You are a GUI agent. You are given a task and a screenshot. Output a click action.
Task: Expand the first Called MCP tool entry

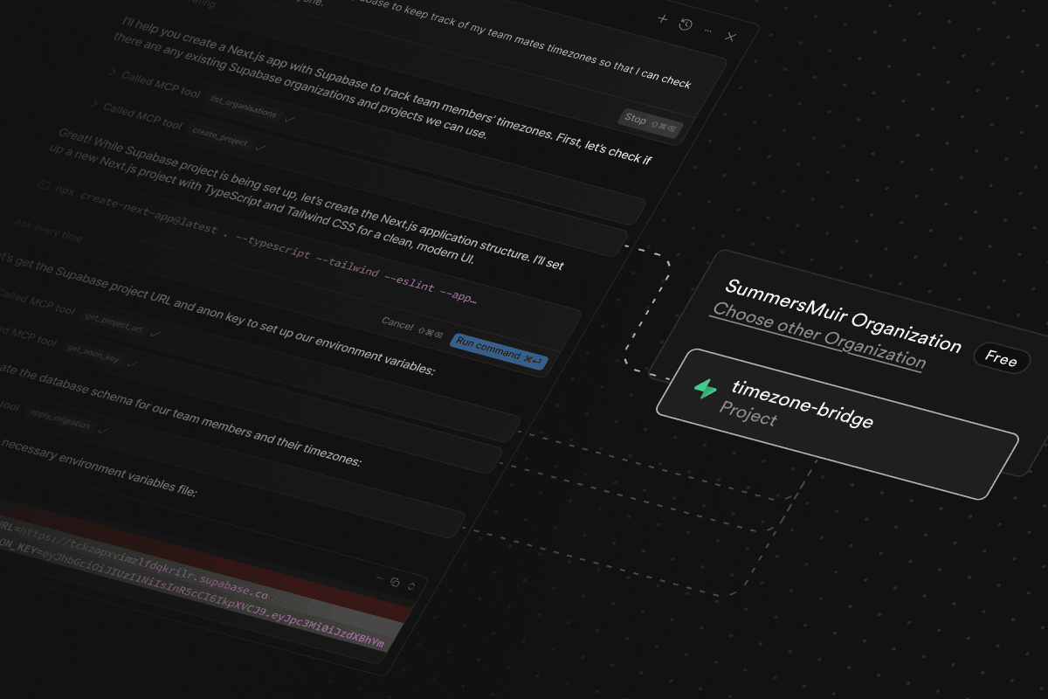coord(111,73)
